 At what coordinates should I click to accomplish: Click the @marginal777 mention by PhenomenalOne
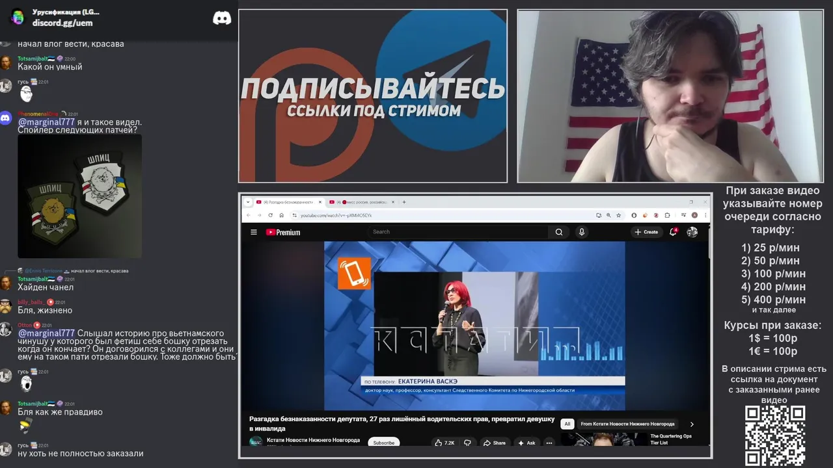46,122
